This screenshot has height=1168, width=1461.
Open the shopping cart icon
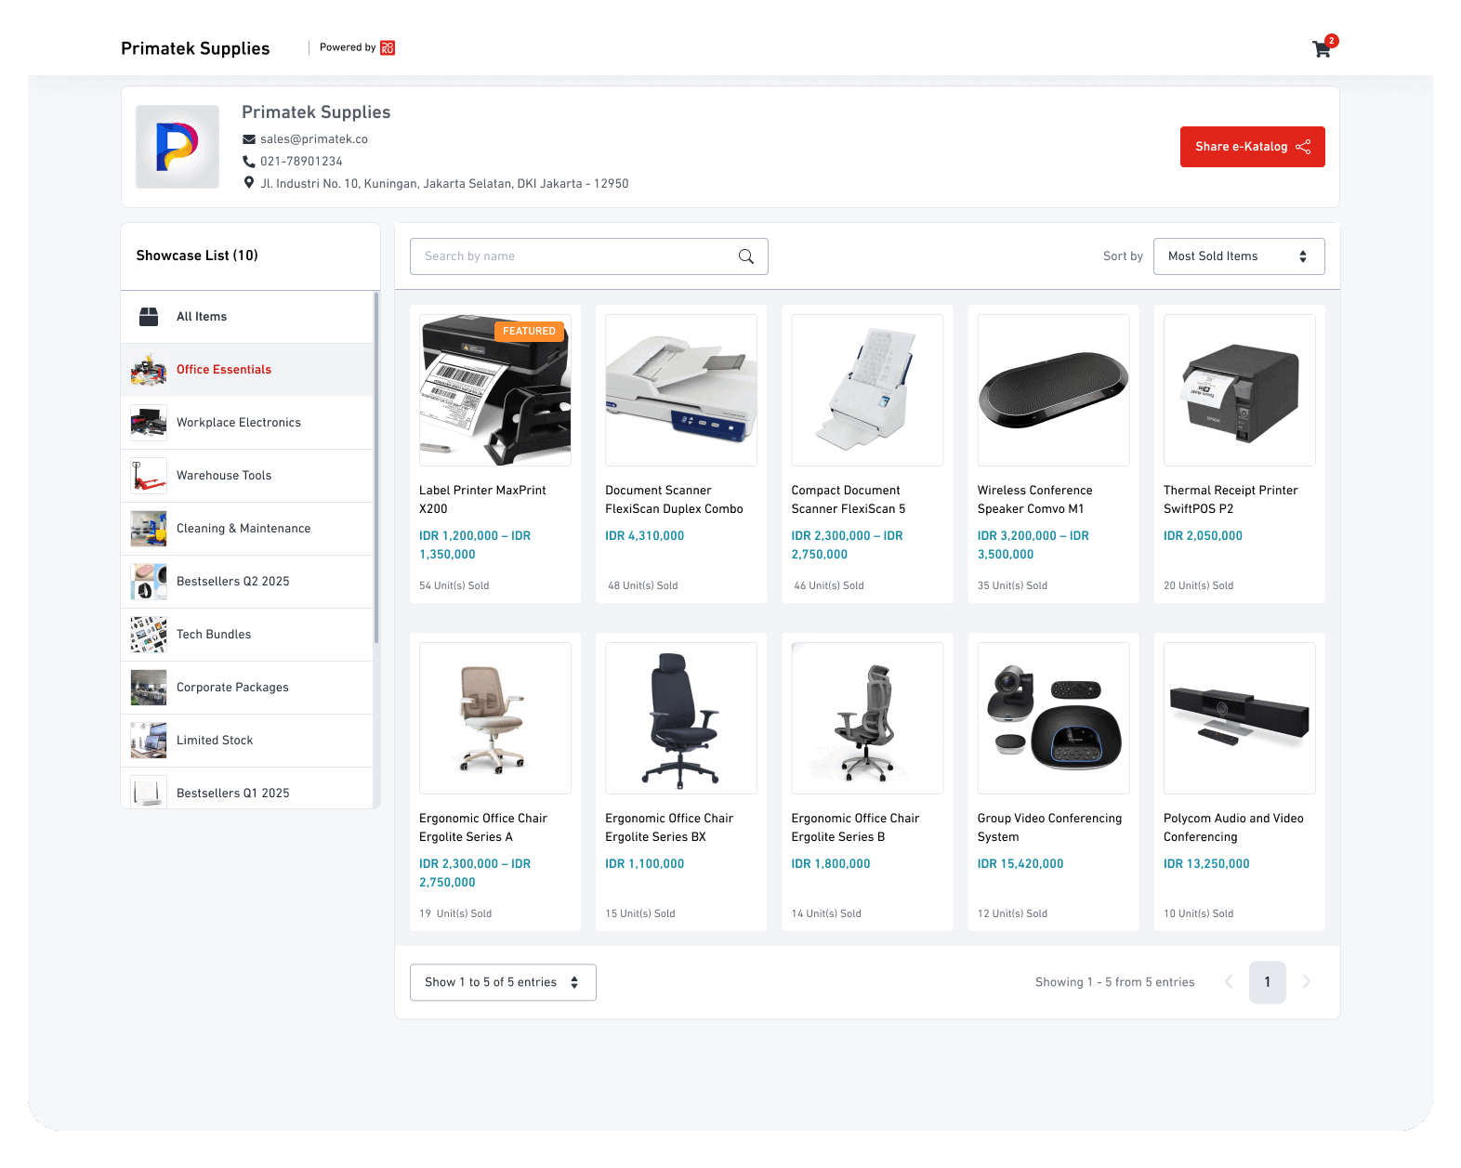[1322, 49]
